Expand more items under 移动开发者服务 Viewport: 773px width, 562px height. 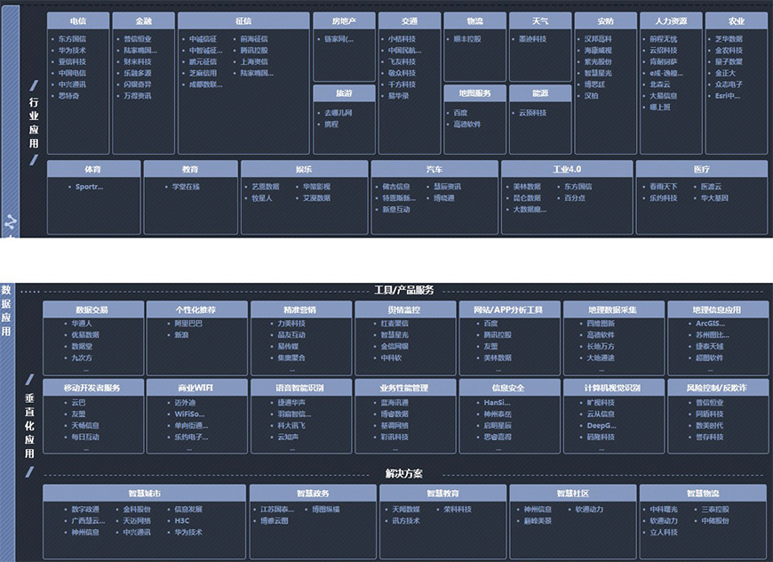[86, 448]
